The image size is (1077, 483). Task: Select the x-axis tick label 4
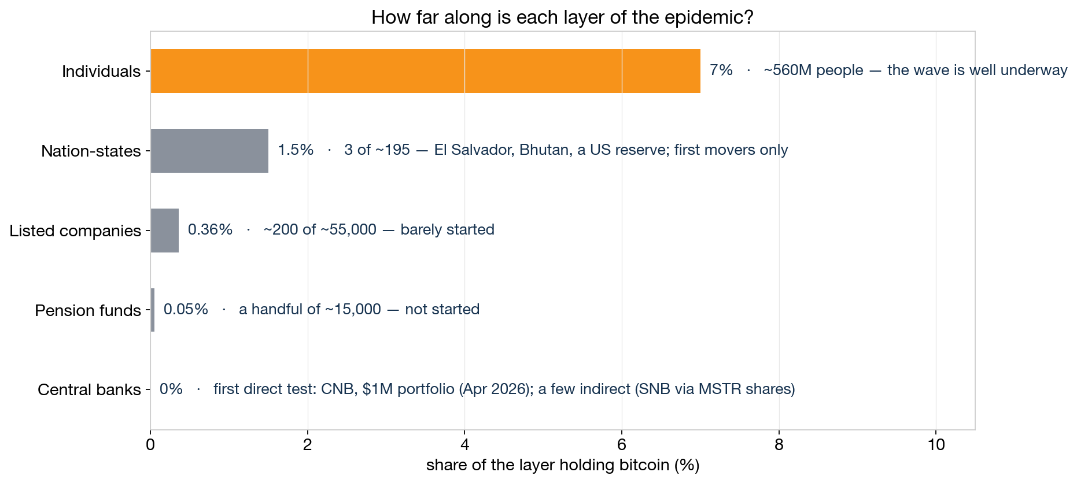(x=464, y=445)
